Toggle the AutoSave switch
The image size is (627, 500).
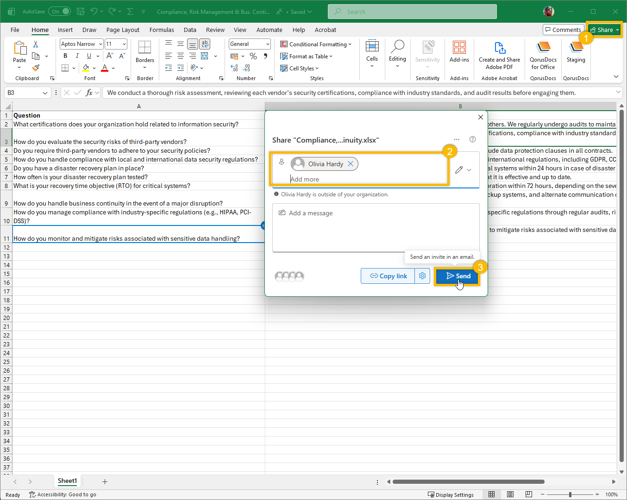[x=60, y=12]
